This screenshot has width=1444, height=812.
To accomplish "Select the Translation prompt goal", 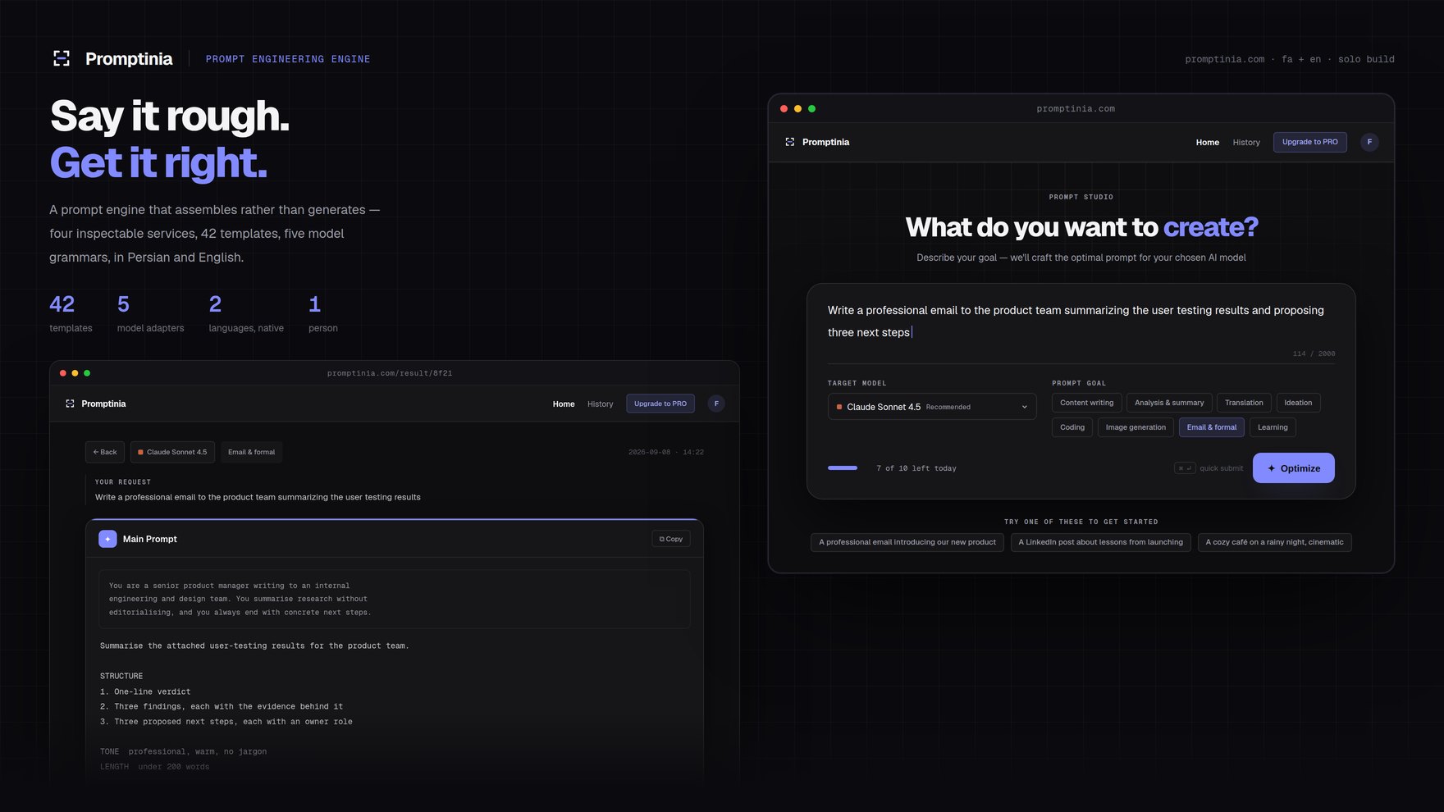I will [1244, 403].
